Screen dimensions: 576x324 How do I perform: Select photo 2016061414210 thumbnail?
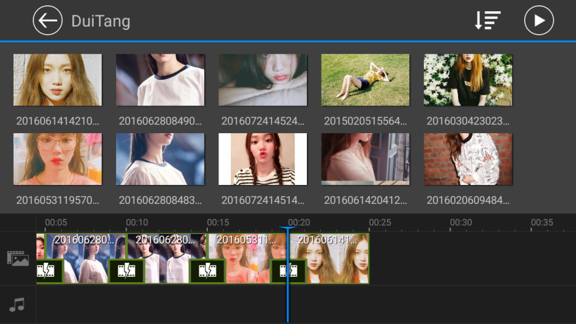coord(58,80)
